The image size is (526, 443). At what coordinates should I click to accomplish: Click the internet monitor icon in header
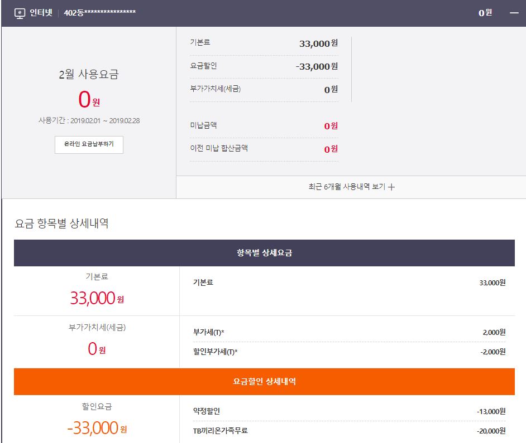[x=19, y=13]
